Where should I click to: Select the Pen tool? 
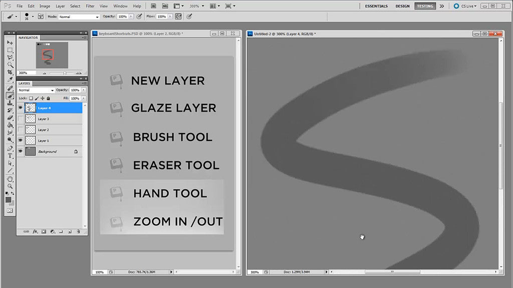coord(10,148)
